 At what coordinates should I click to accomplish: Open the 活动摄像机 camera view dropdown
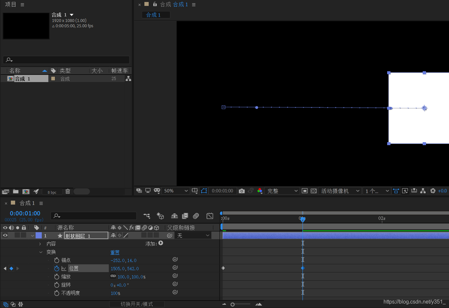pos(340,191)
